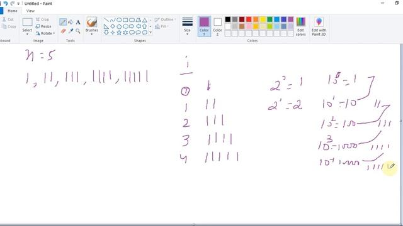
Task: Click the Crop button
Action: [42, 19]
